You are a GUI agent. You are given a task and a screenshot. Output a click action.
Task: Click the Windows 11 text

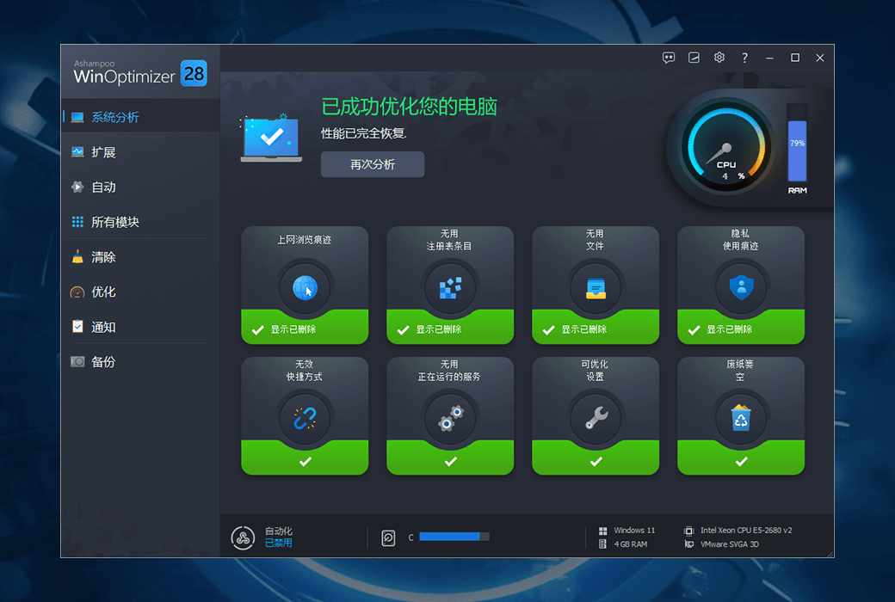point(634,530)
